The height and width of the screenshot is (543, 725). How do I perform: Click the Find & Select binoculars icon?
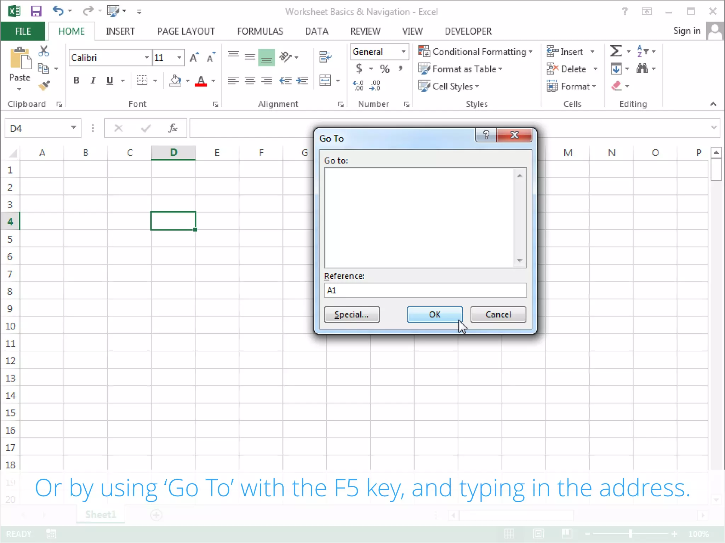(x=642, y=68)
